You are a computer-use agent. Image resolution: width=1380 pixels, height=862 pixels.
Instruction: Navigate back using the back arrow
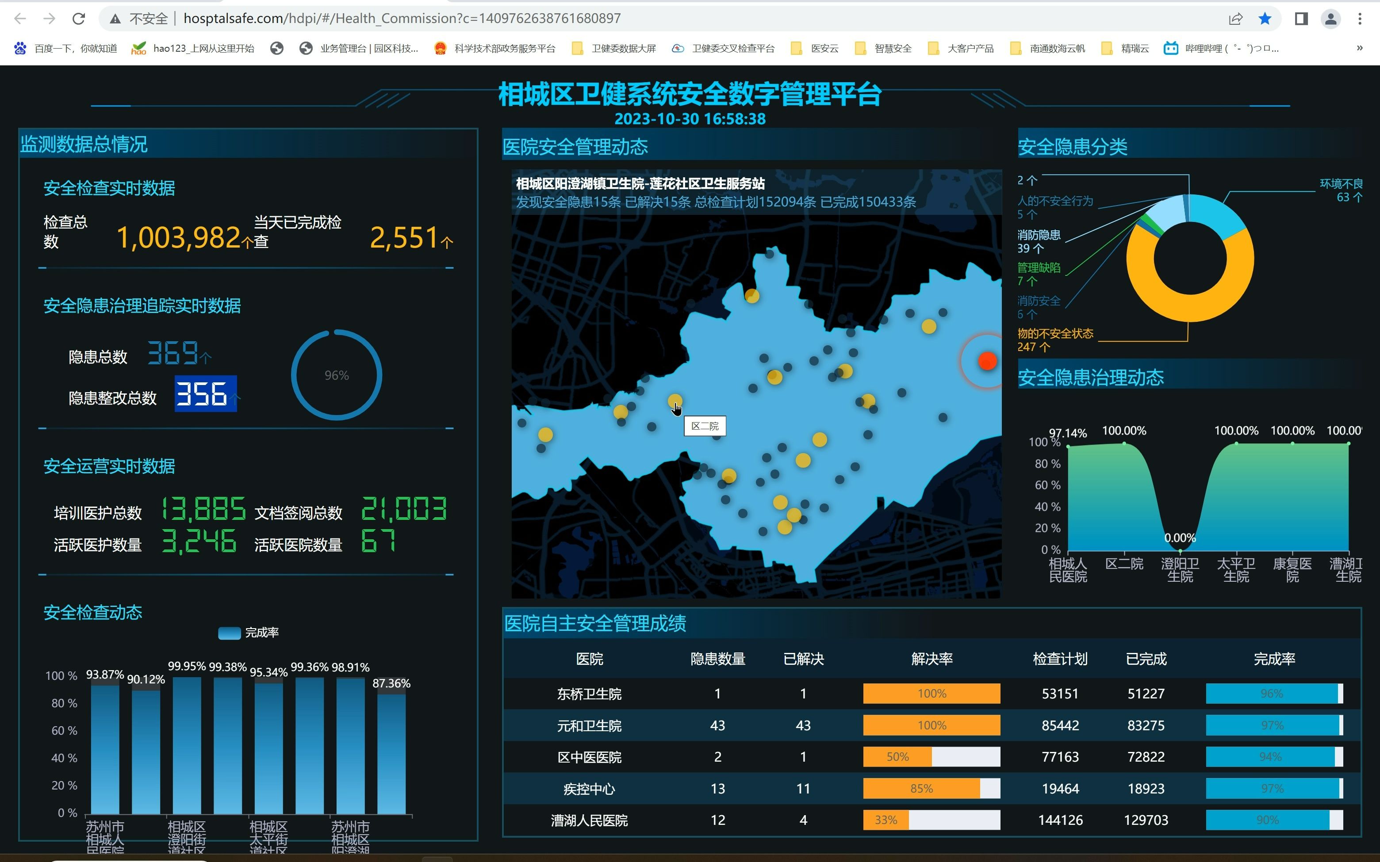click(20, 18)
